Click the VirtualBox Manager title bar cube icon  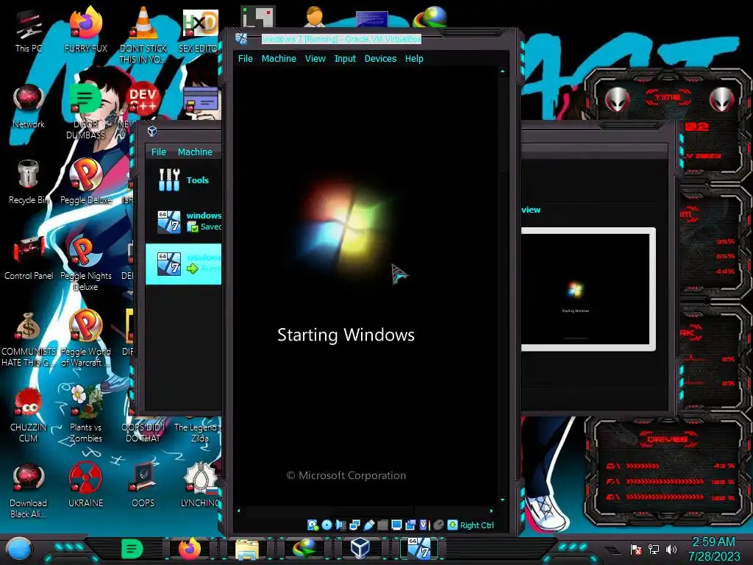pyautogui.click(x=151, y=131)
